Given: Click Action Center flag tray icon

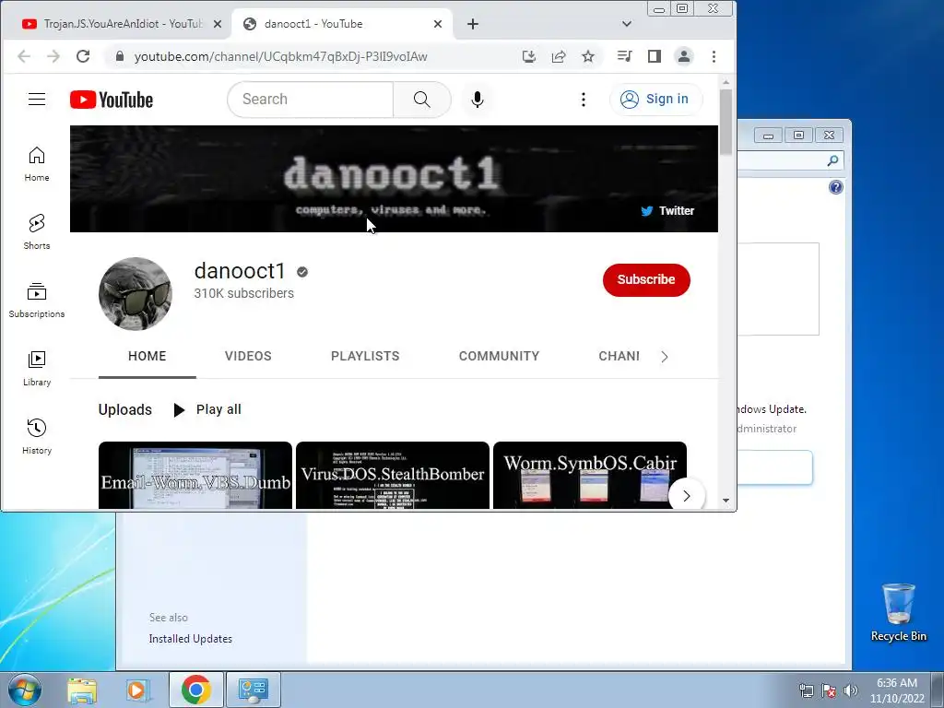Looking at the screenshot, I should click(829, 690).
